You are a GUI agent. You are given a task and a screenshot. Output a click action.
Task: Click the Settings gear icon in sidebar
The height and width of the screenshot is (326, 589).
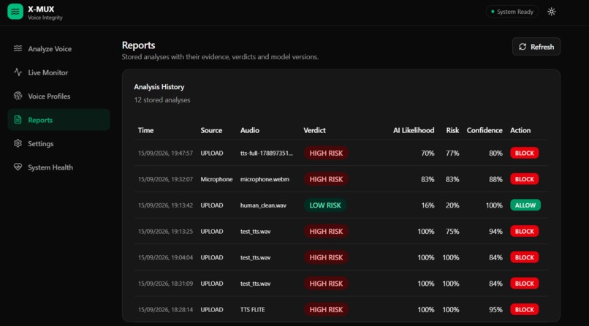click(18, 143)
